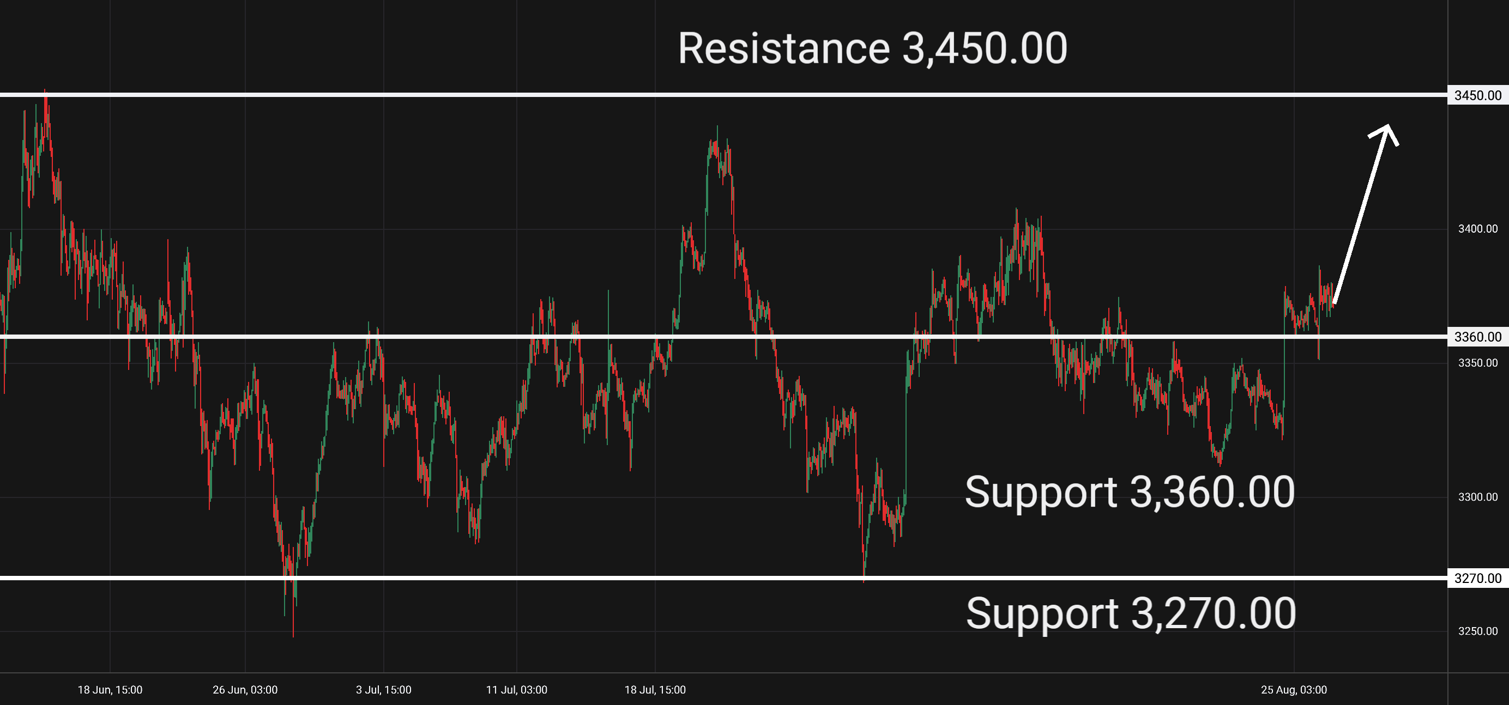Click the 11 Jul, 03:00 time label

click(517, 690)
